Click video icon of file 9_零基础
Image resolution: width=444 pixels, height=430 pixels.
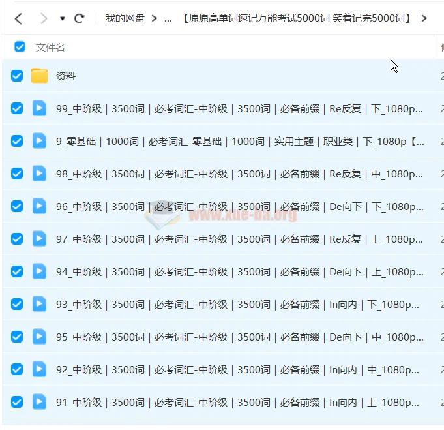[40, 141]
